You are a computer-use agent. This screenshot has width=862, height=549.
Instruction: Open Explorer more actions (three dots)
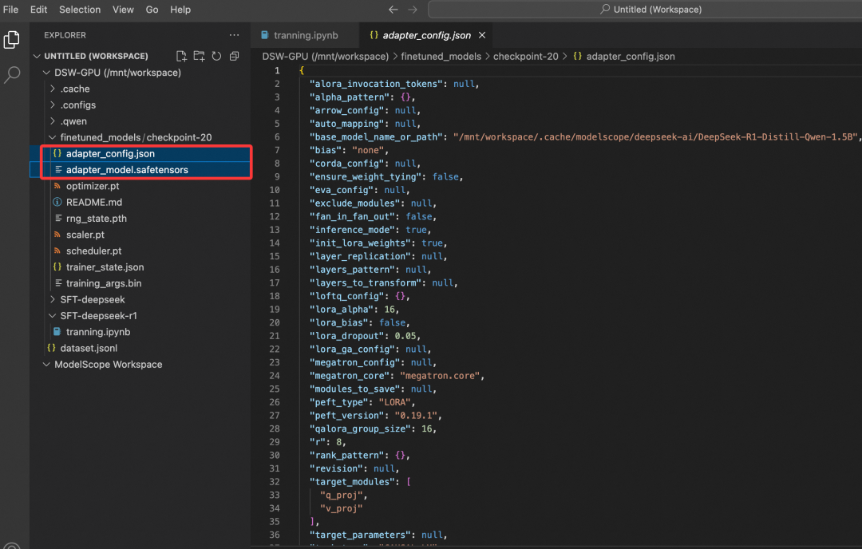coord(234,35)
